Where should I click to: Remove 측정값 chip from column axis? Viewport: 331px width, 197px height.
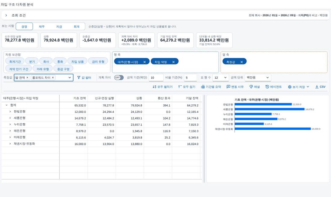242,62
